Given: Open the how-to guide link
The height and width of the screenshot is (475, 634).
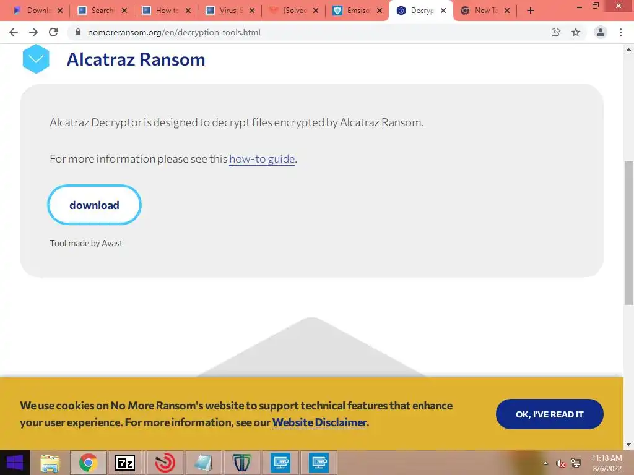Looking at the screenshot, I should click(262, 159).
